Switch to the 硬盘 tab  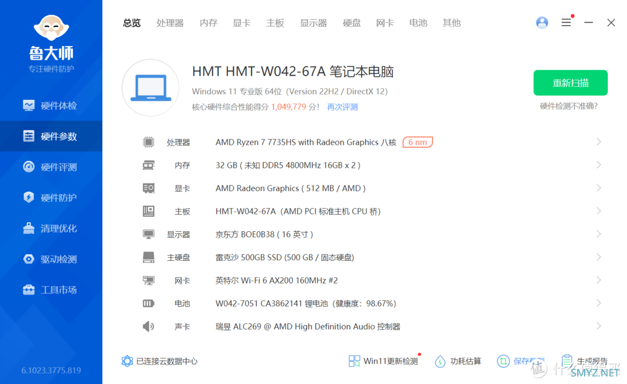tap(352, 23)
